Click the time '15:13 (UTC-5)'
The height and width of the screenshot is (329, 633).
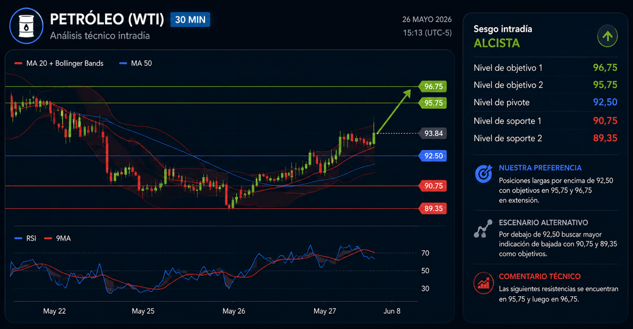(x=427, y=33)
